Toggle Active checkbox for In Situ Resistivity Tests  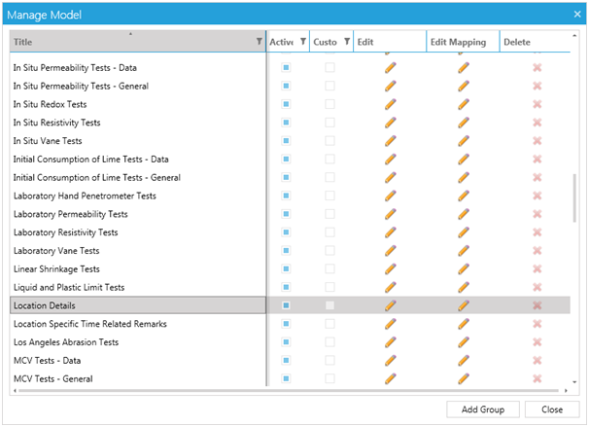[x=286, y=123]
